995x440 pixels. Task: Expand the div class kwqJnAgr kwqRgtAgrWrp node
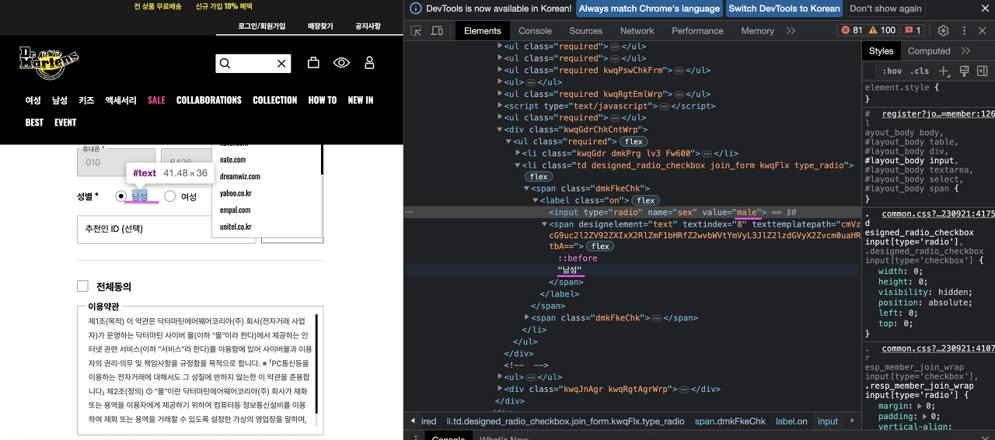[x=500, y=389]
